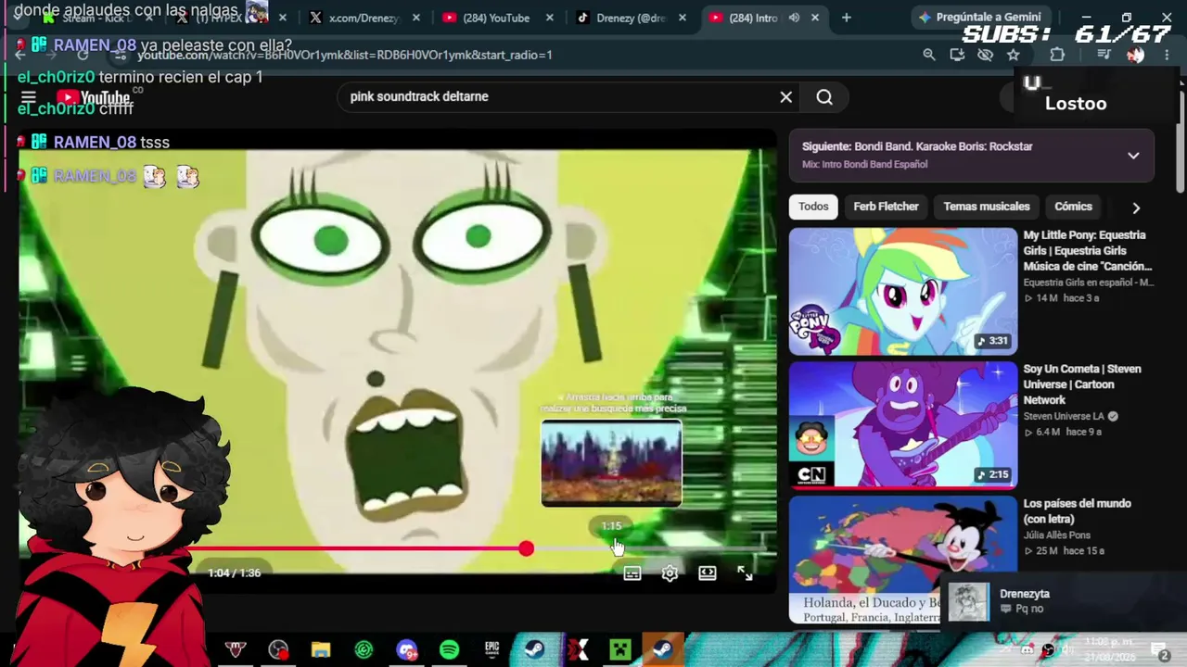Open video player settings gear

670,573
